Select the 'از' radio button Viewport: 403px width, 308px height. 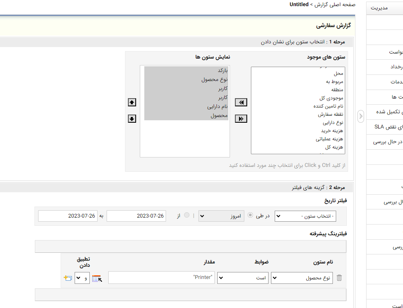tap(187, 216)
